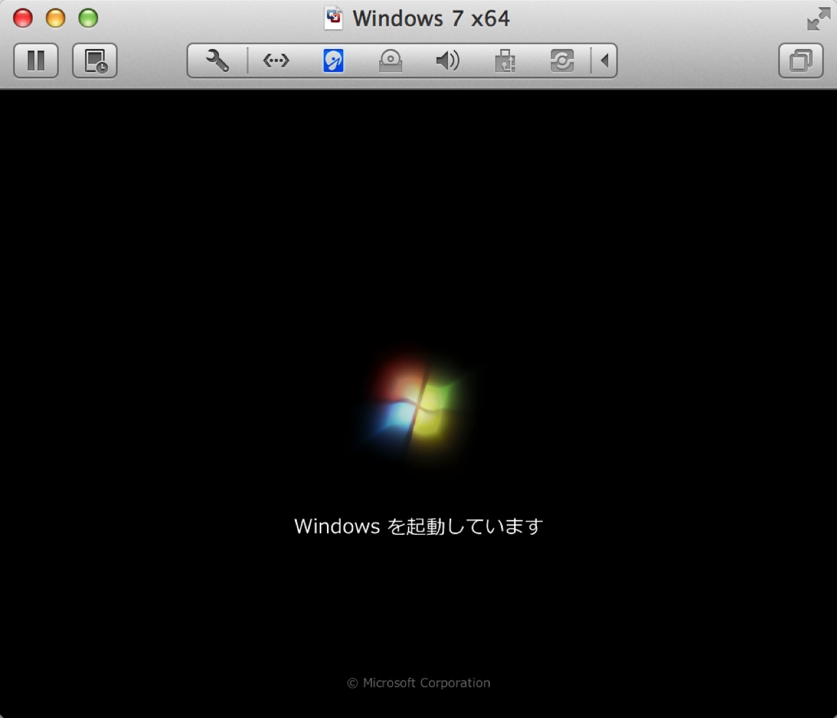Click the "Windows 7 x64" window title
The width and height of the screenshot is (837, 718).
[431, 18]
